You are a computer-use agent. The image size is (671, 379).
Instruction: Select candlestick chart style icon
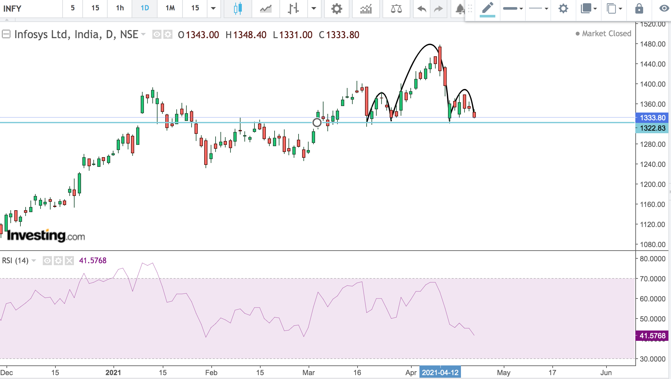[x=238, y=9]
